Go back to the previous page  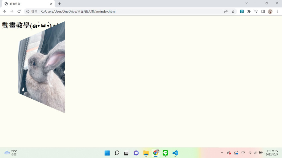tap(5, 12)
